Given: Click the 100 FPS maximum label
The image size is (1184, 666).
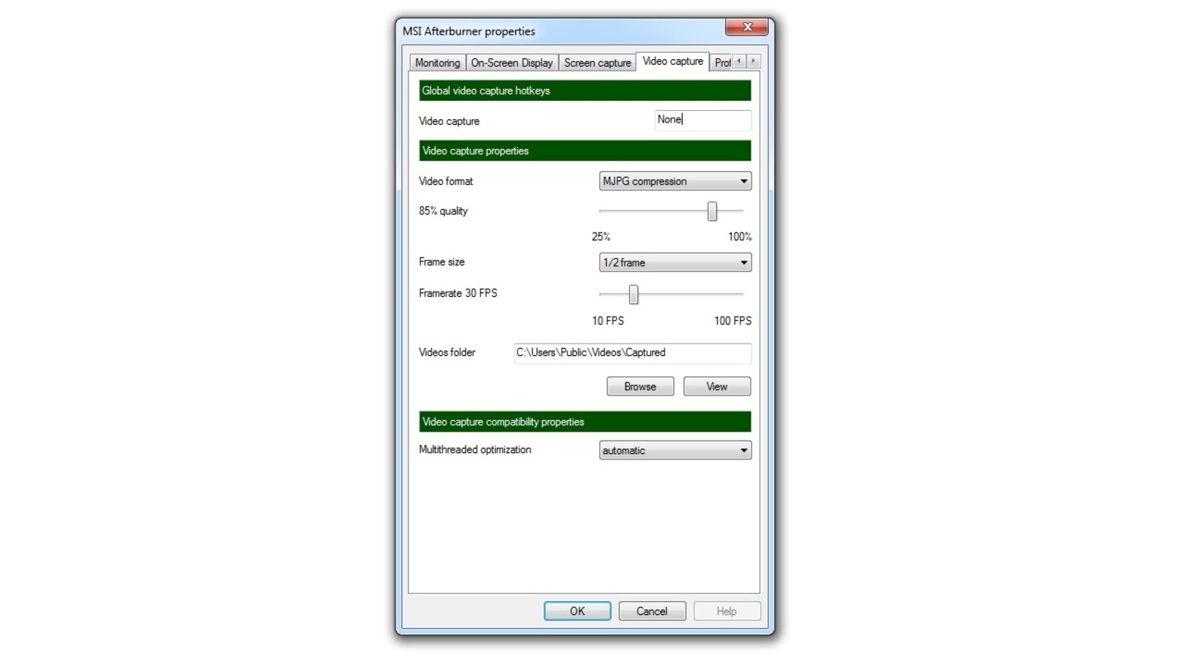Looking at the screenshot, I should point(733,321).
